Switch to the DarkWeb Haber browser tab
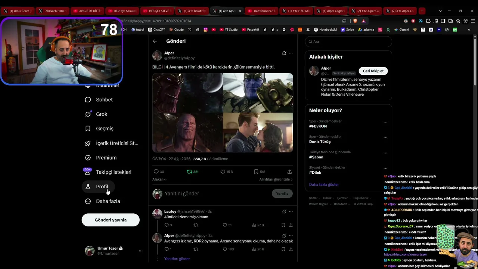The width and height of the screenshot is (478, 269). point(52,11)
